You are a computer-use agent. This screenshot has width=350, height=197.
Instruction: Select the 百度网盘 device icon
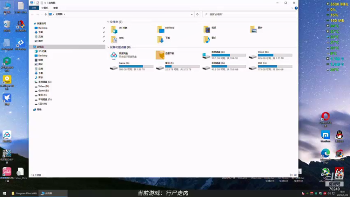coord(114,55)
